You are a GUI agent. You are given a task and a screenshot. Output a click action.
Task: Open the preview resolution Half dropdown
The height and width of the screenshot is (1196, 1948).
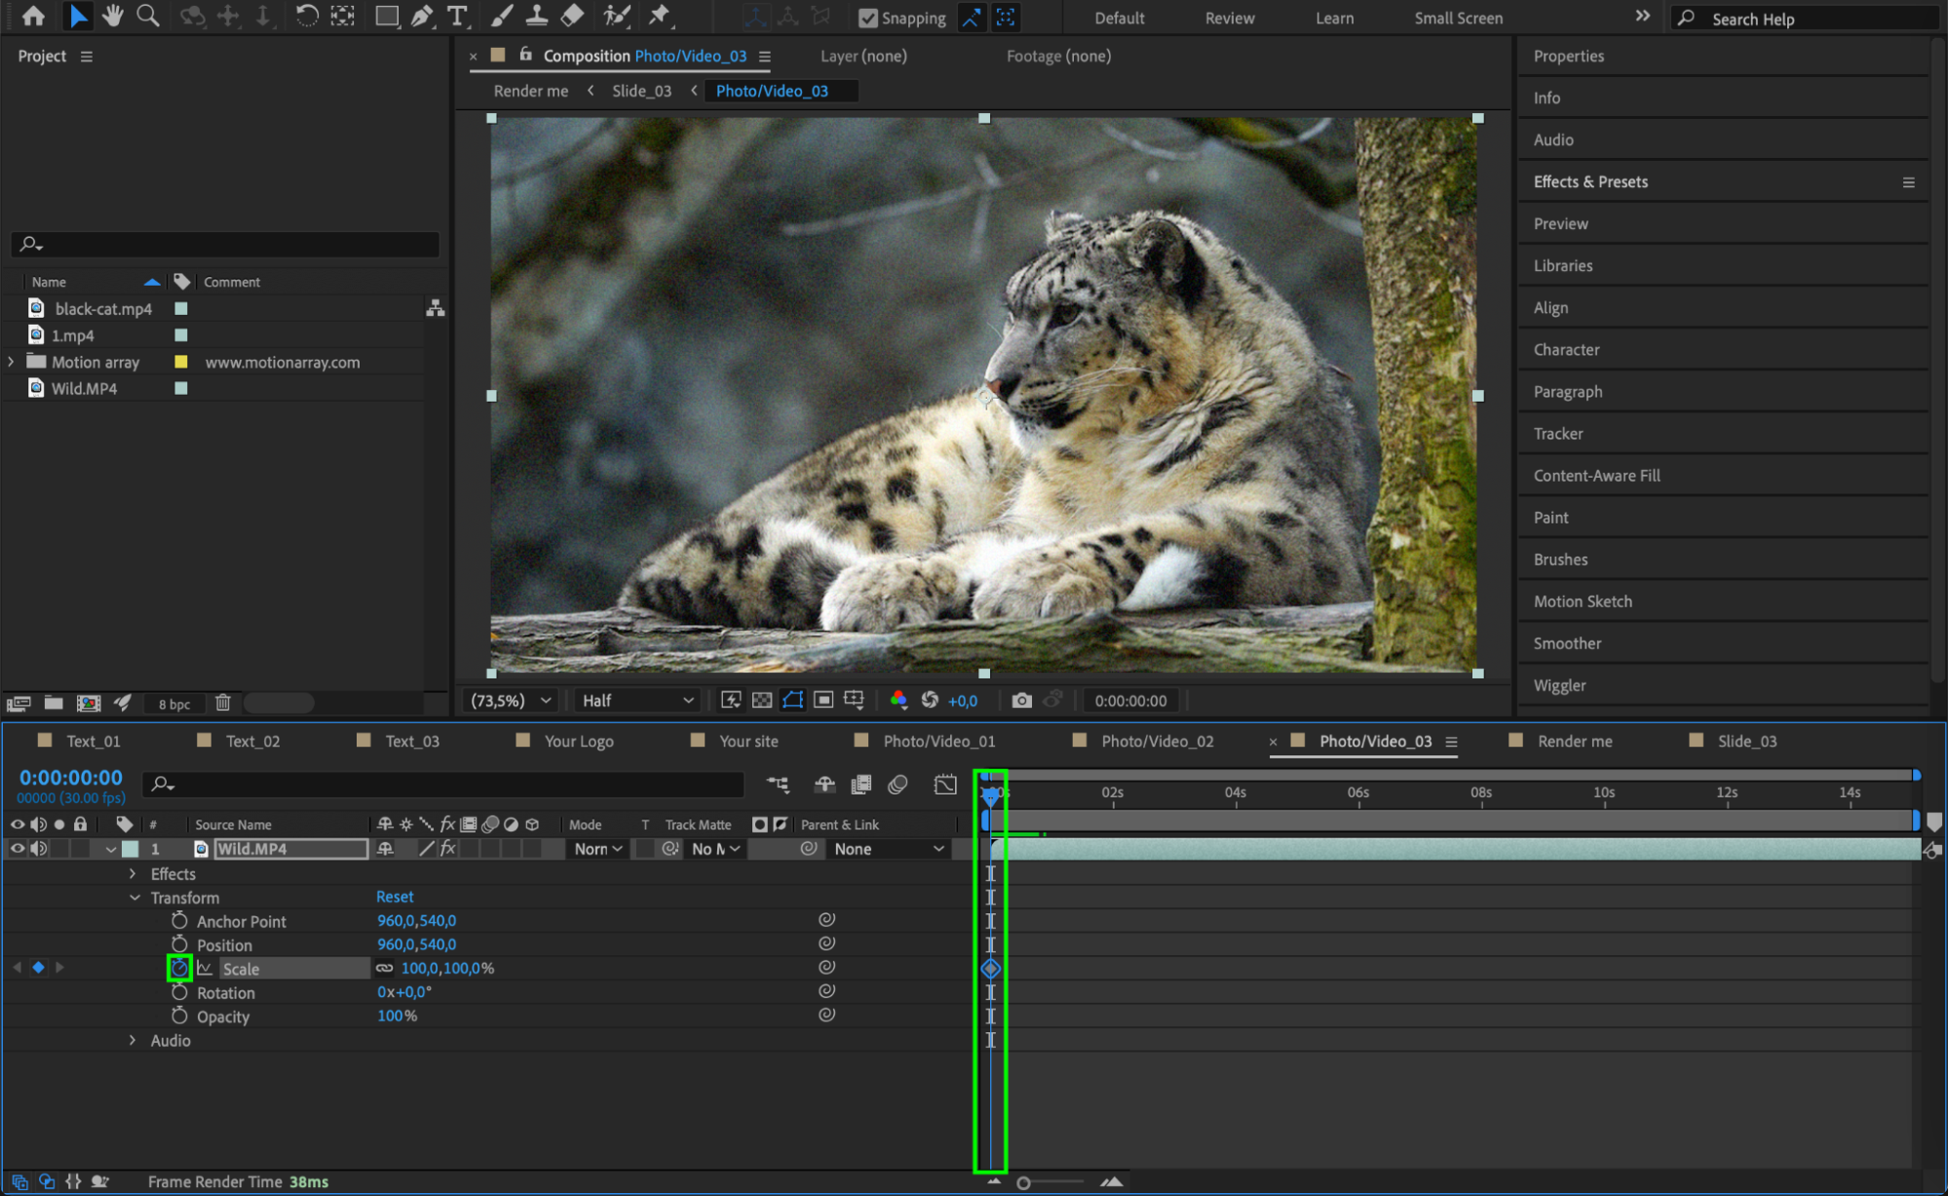637,700
